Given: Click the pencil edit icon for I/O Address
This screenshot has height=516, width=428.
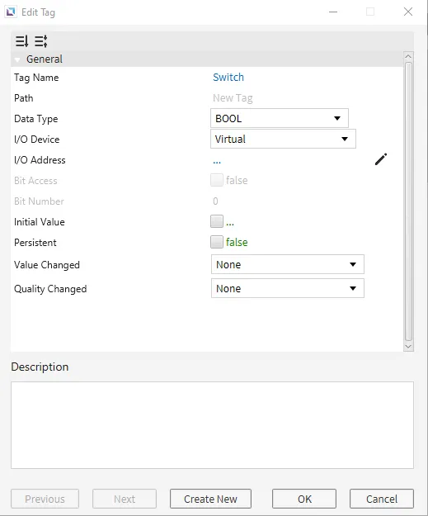Looking at the screenshot, I should (x=381, y=159).
